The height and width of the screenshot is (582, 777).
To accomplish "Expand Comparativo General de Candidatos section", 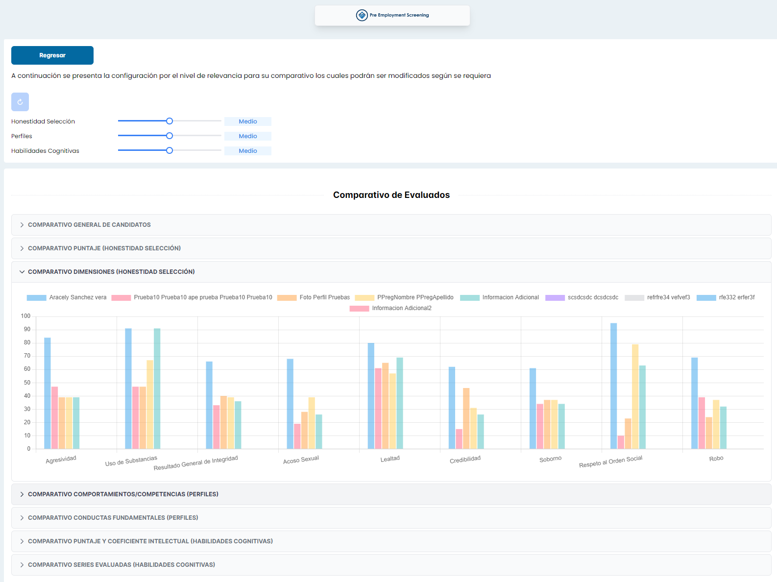I will tap(89, 225).
